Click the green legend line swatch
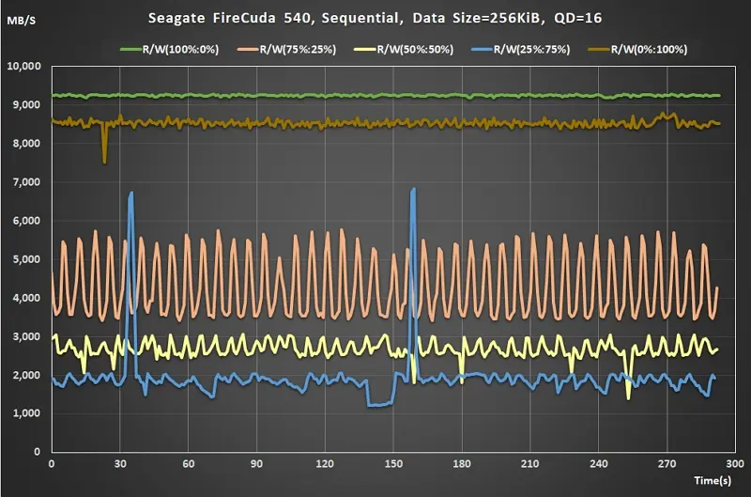The height and width of the screenshot is (497, 751). click(130, 50)
